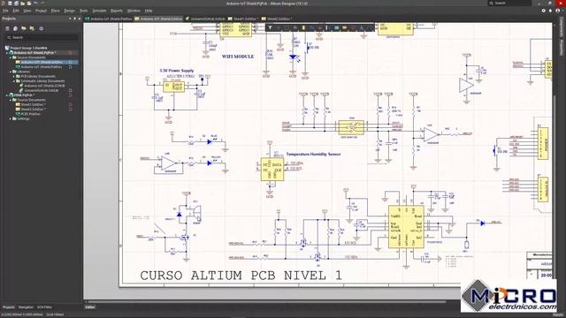Close the Projects panel
This screenshot has height=318, width=566.
80,19
